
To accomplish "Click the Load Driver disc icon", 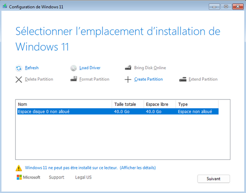I will pos(73,68).
